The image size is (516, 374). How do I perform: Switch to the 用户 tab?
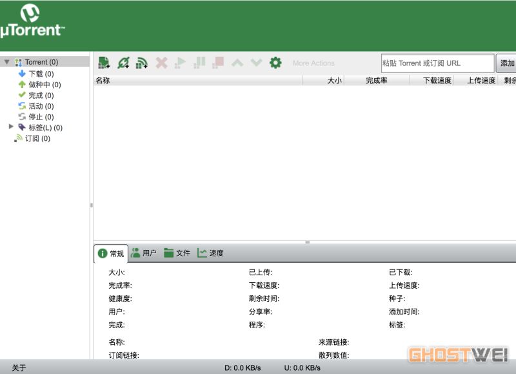tap(143, 253)
